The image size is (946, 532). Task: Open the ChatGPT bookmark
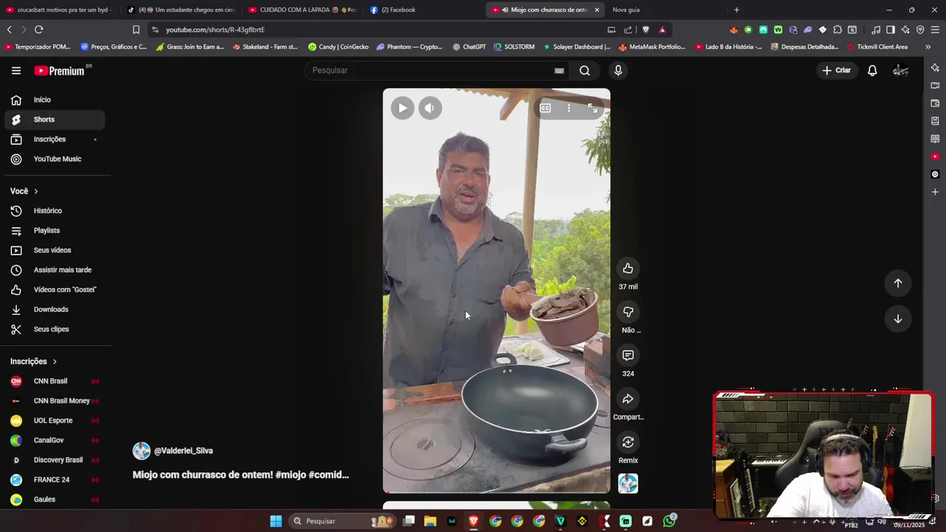pyautogui.click(x=469, y=47)
